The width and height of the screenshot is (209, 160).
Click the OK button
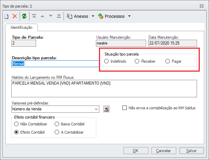(x=136, y=150)
